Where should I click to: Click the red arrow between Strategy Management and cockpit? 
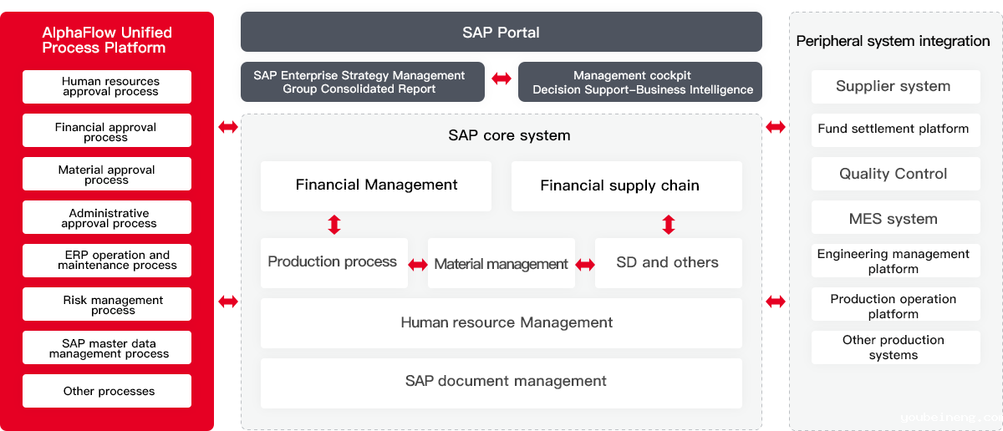click(501, 79)
